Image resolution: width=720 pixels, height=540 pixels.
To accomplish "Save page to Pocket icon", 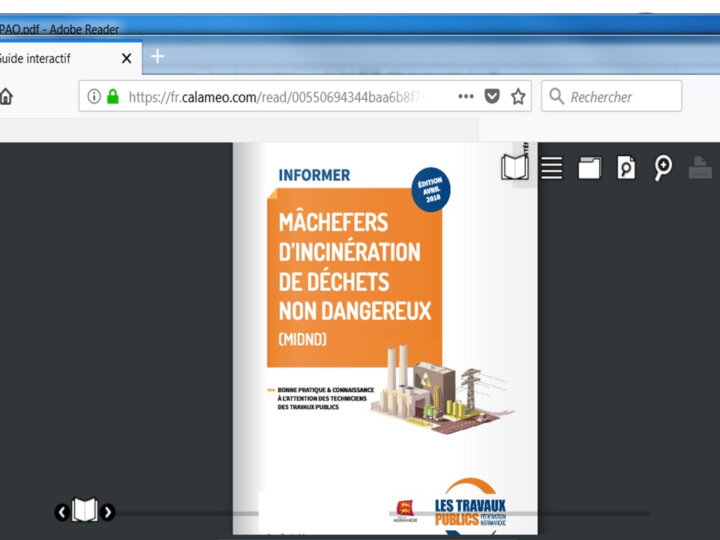I will (x=492, y=97).
